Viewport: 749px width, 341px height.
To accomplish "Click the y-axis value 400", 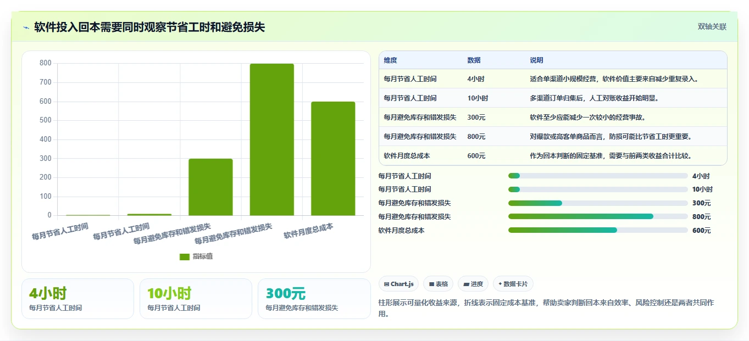I will [x=46, y=139].
